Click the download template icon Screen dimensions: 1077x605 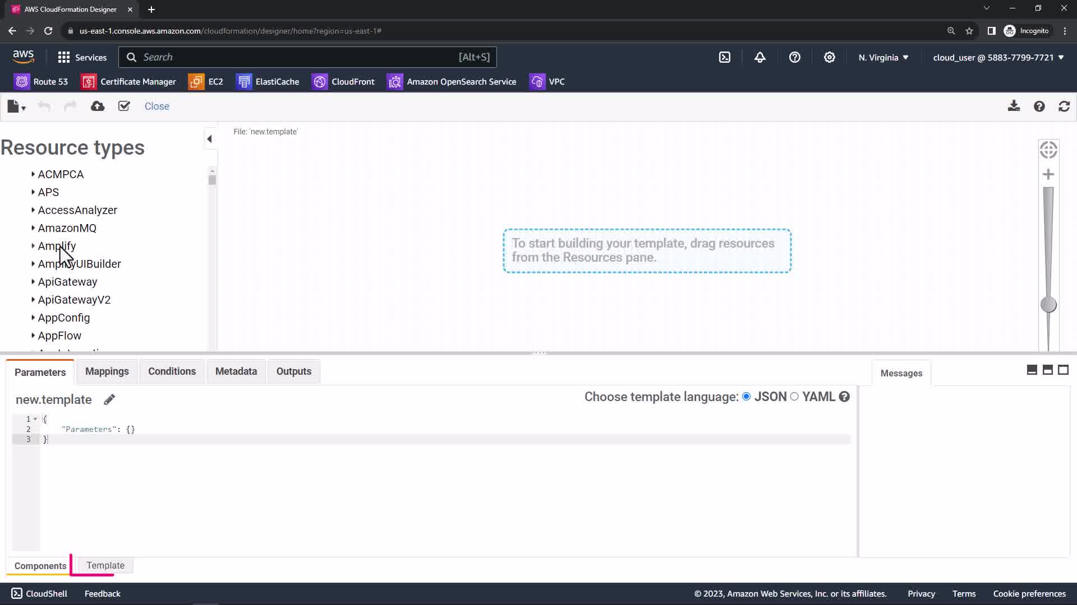point(1014,106)
